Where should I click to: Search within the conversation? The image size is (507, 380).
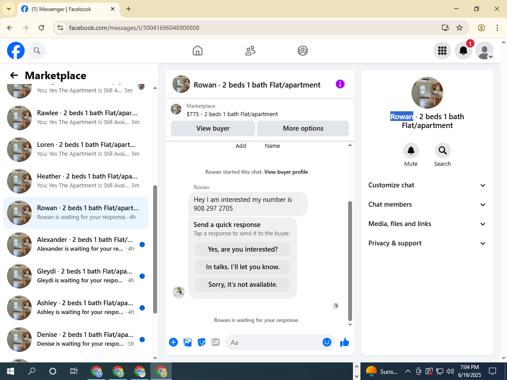[442, 150]
